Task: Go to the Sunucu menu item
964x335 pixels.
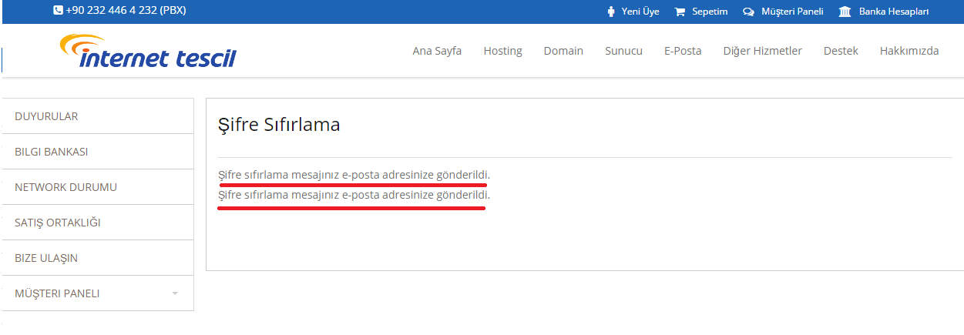Action: pyautogui.click(x=623, y=51)
